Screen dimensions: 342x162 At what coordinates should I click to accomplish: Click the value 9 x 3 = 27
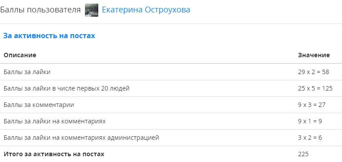coord(312,105)
